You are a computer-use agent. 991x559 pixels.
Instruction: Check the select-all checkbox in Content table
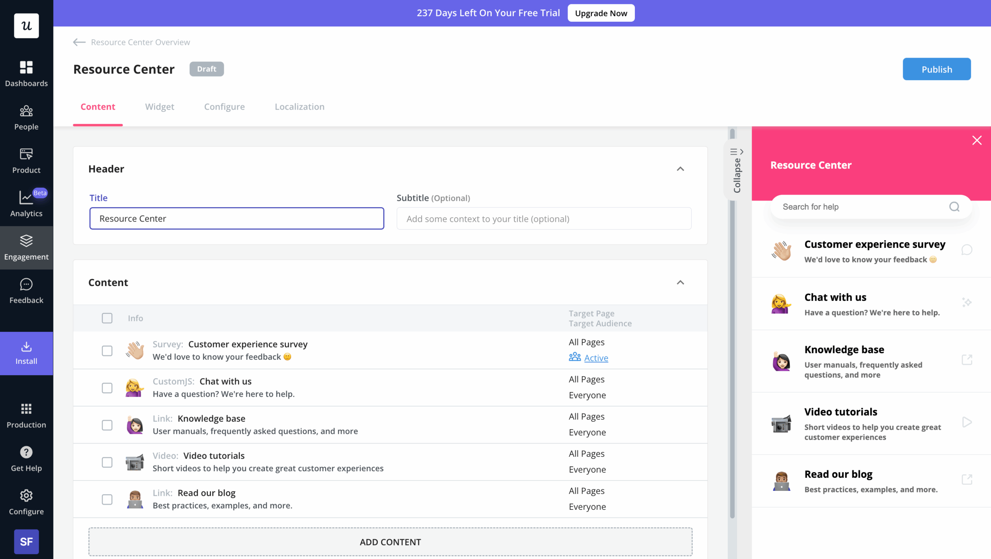(107, 318)
